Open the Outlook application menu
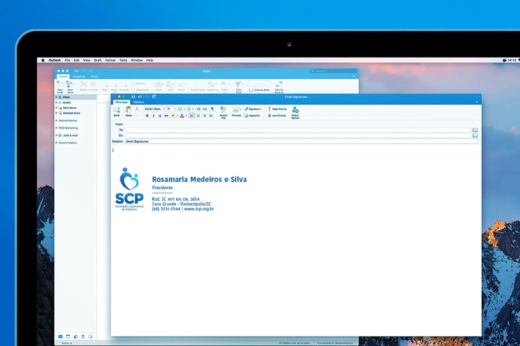520x346 pixels. pyautogui.click(x=55, y=60)
